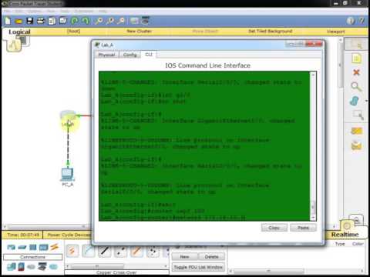Click the Logical workspace label
The image size is (370, 277).
pyautogui.click(x=19, y=32)
